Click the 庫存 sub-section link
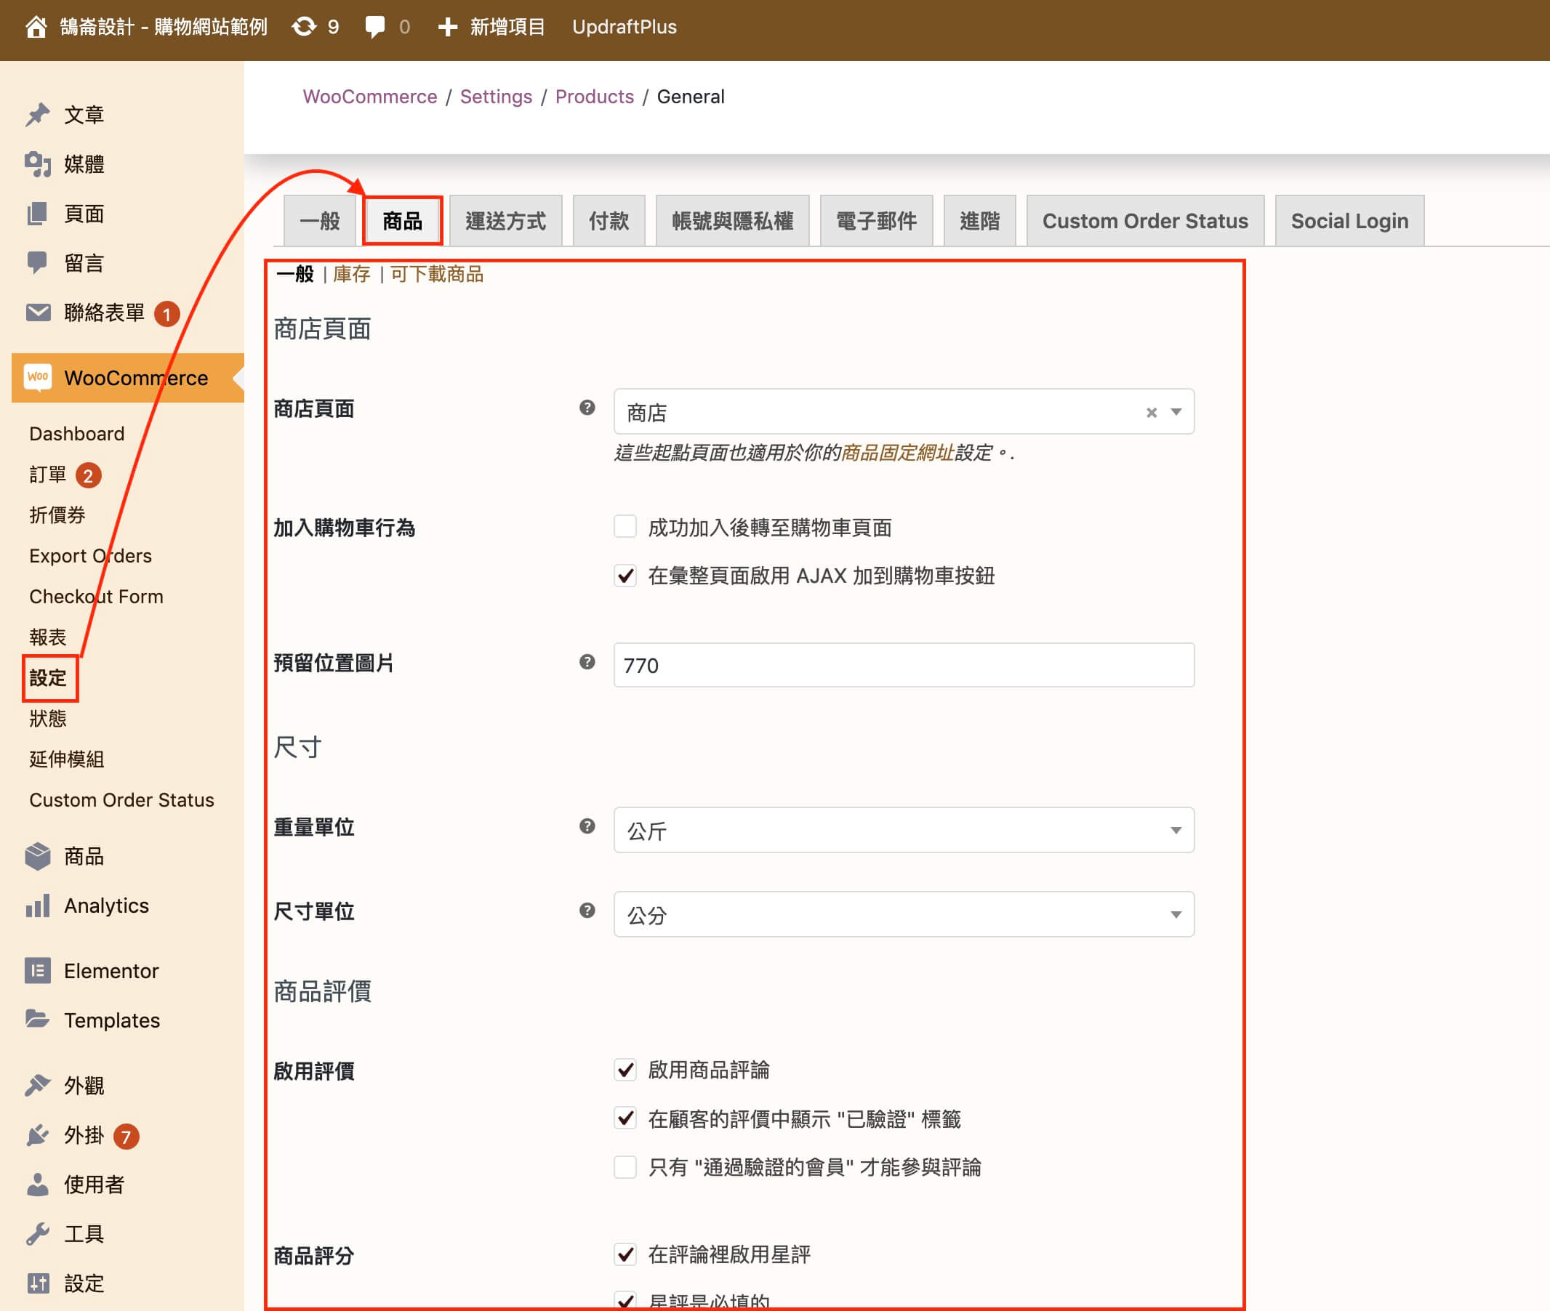Viewport: 1550px width, 1311px height. pyautogui.click(x=351, y=274)
